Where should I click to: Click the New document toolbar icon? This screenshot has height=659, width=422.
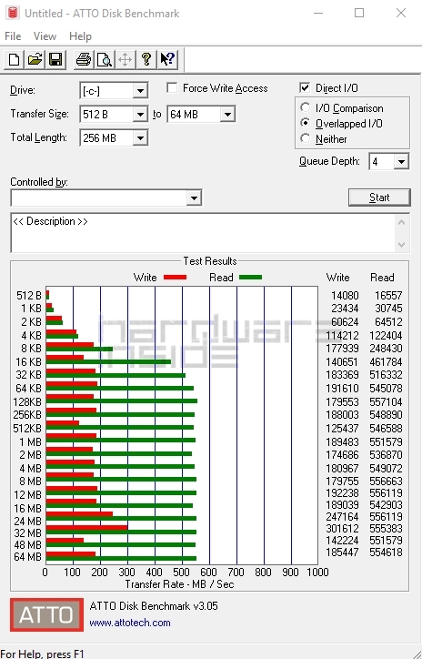pyautogui.click(x=14, y=59)
